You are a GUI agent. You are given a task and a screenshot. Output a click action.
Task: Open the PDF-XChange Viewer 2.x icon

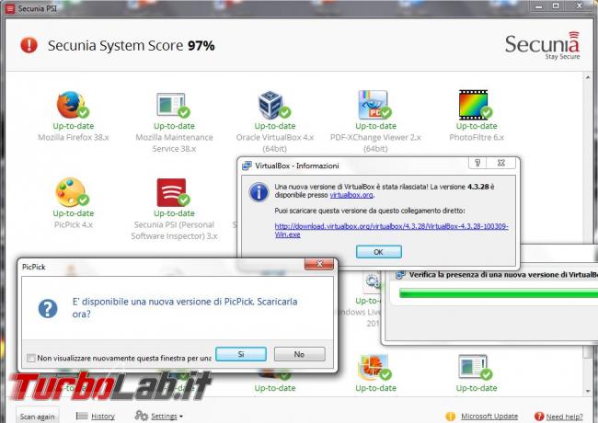pos(374,105)
